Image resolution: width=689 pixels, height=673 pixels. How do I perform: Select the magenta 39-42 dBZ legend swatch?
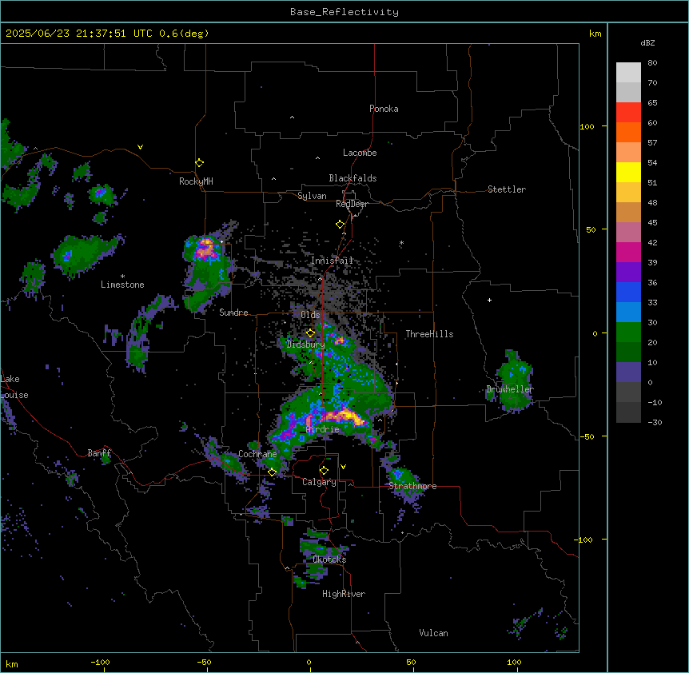[x=628, y=252]
